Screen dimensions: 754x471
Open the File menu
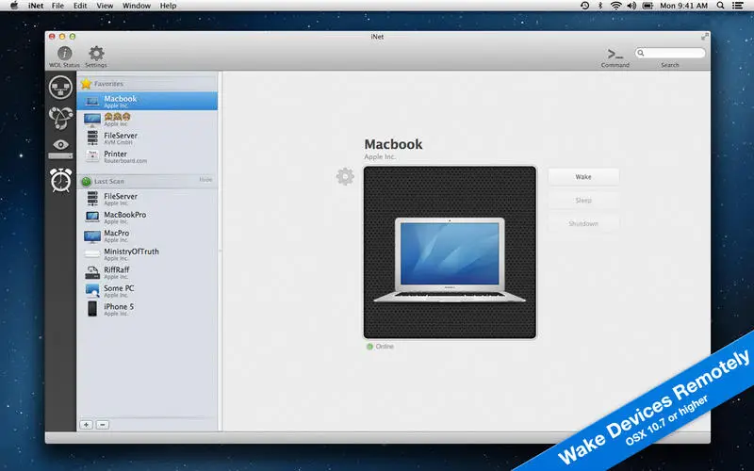(57, 6)
